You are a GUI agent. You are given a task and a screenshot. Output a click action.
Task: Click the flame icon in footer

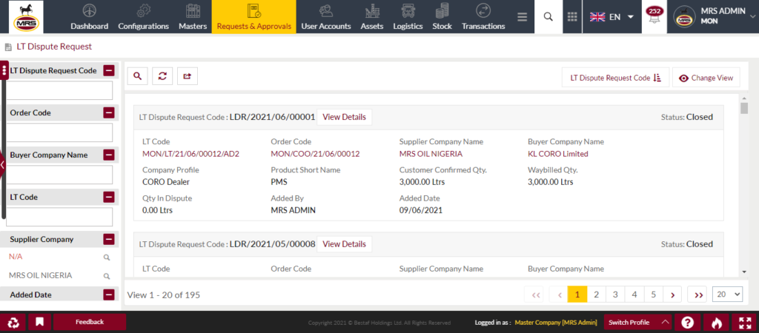(716, 323)
